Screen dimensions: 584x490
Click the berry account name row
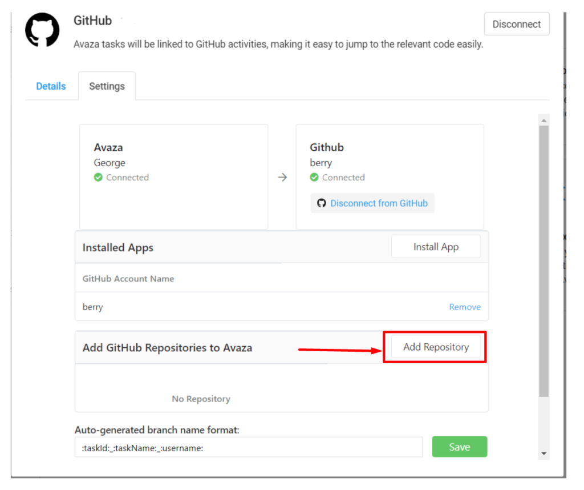[282, 307]
